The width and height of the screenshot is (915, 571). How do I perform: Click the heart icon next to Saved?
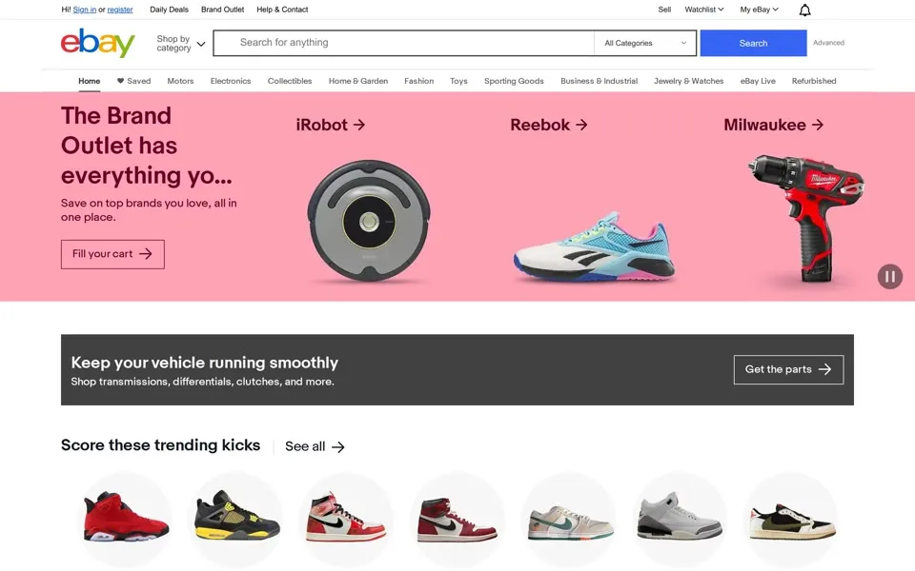120,81
